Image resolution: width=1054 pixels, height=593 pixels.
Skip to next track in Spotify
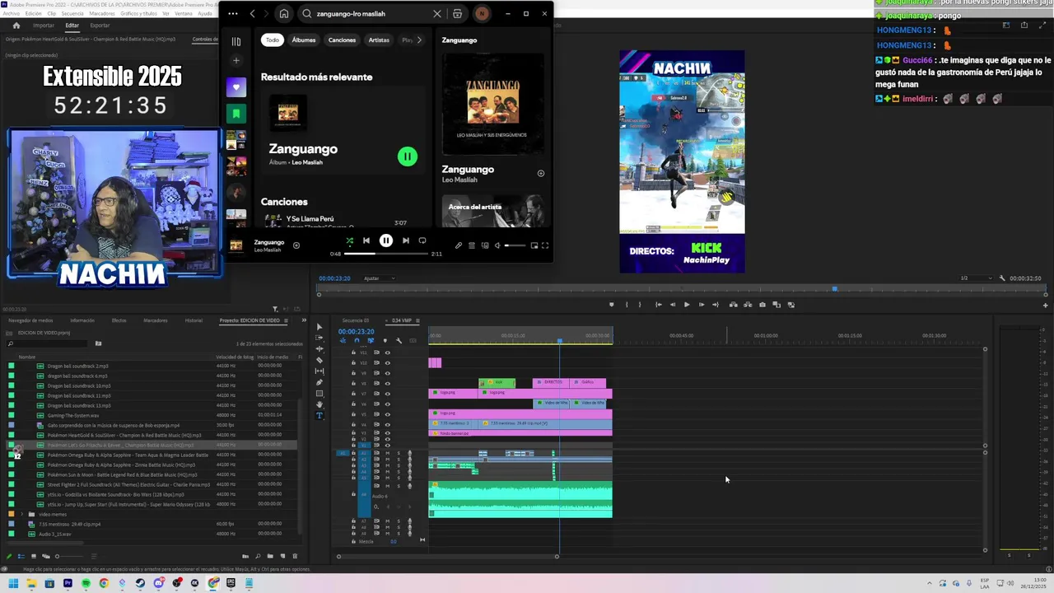(x=405, y=240)
